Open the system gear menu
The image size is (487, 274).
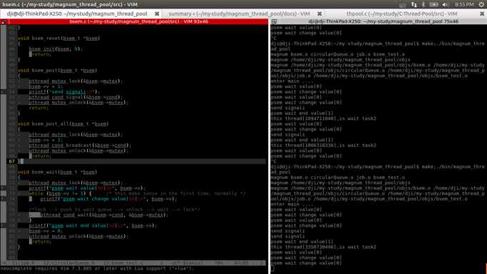481,4
